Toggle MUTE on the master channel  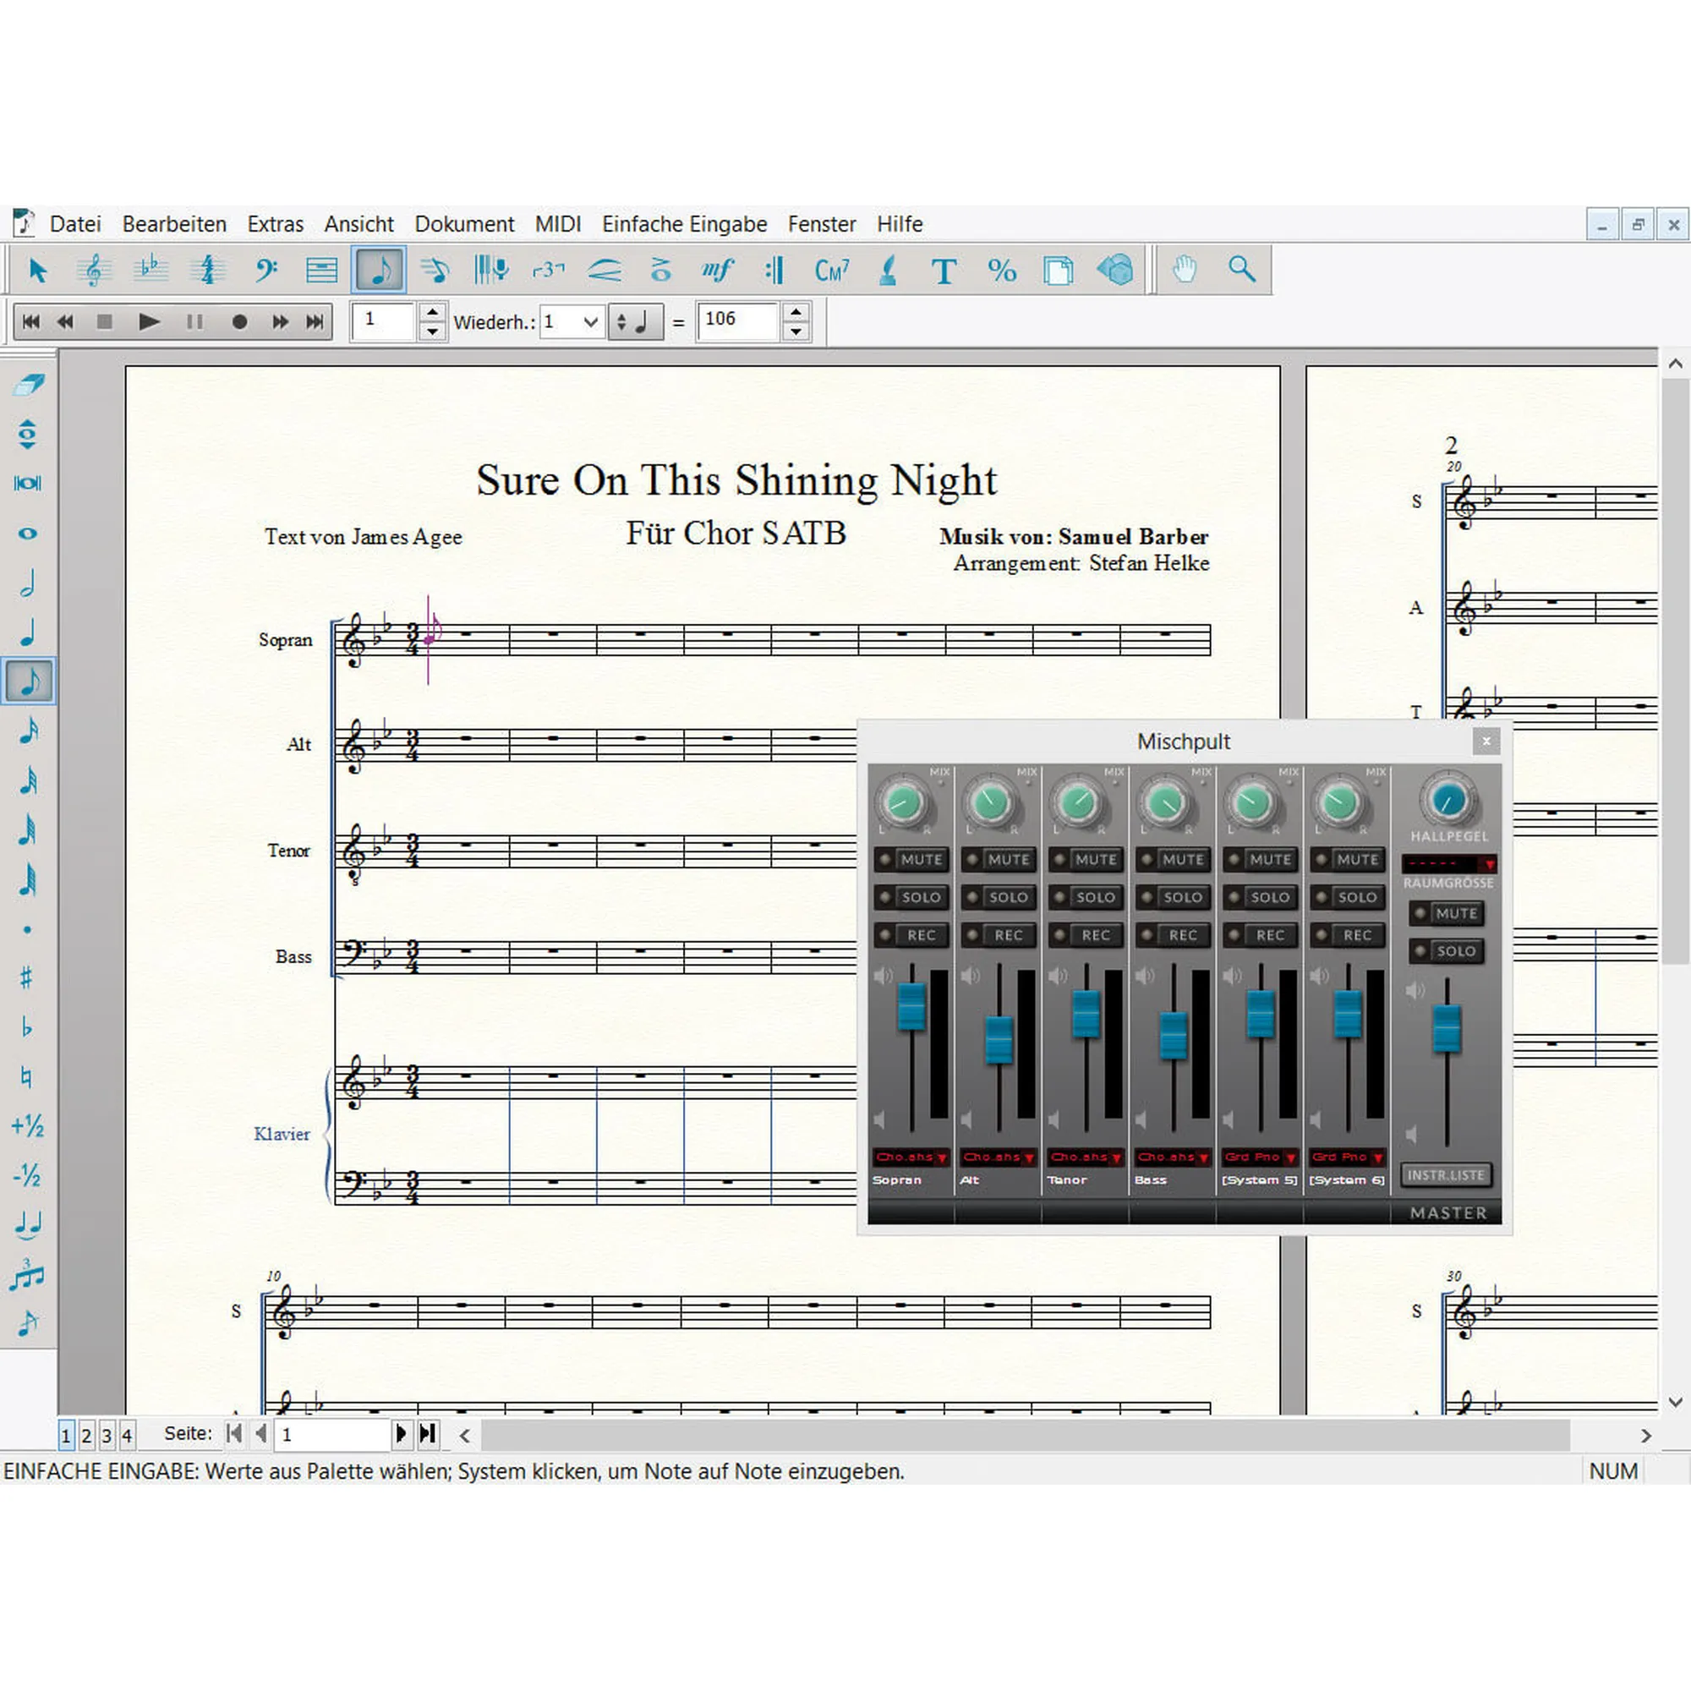[1447, 914]
